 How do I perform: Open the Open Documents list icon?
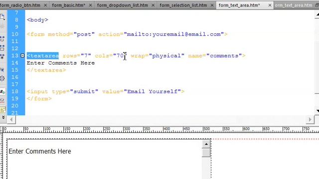(x=2, y=17)
